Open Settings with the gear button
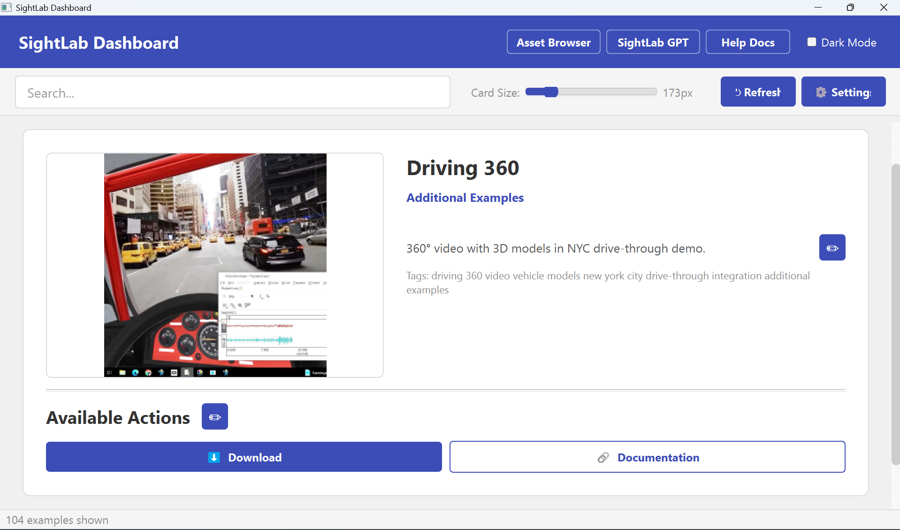 pyautogui.click(x=843, y=92)
